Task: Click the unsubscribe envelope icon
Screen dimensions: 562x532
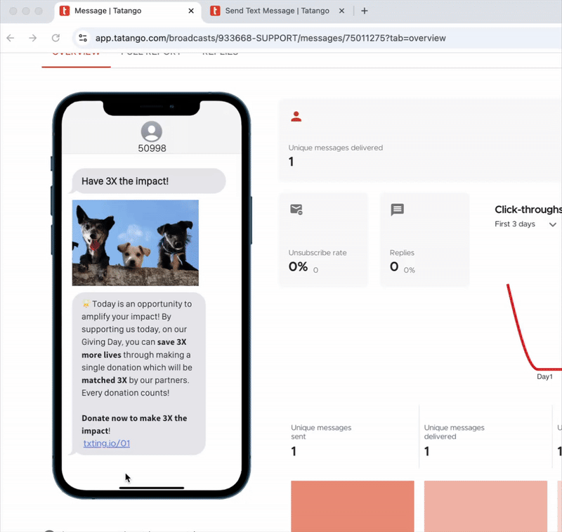Action: pyautogui.click(x=296, y=209)
